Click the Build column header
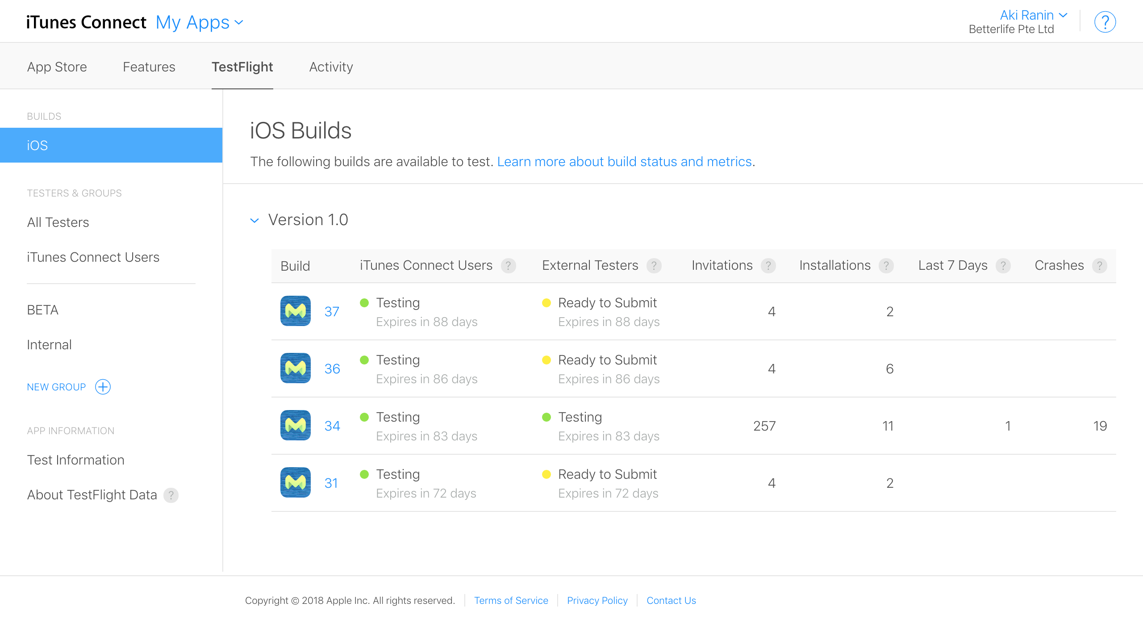The image size is (1143, 628). point(295,266)
